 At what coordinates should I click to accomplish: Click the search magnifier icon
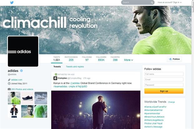click(x=152, y=2)
